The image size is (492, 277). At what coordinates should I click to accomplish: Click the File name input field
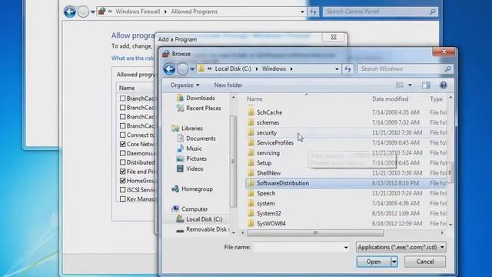click(x=298, y=248)
